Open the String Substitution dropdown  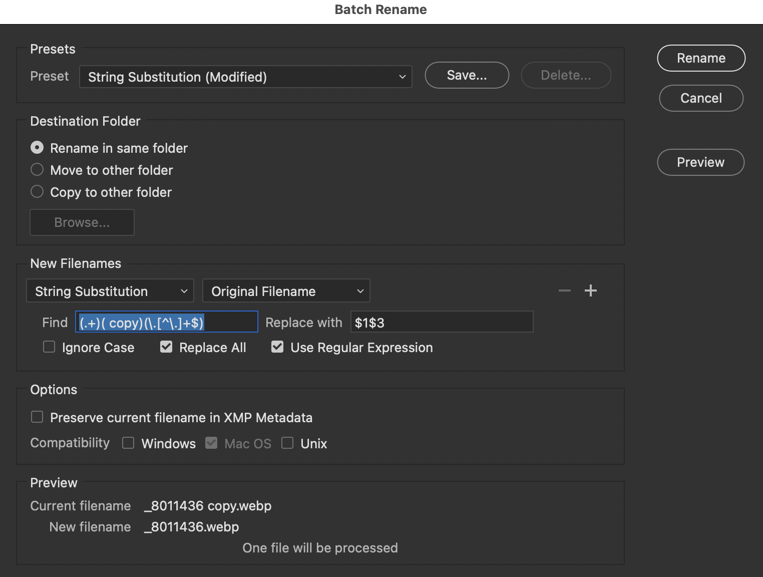coord(110,291)
